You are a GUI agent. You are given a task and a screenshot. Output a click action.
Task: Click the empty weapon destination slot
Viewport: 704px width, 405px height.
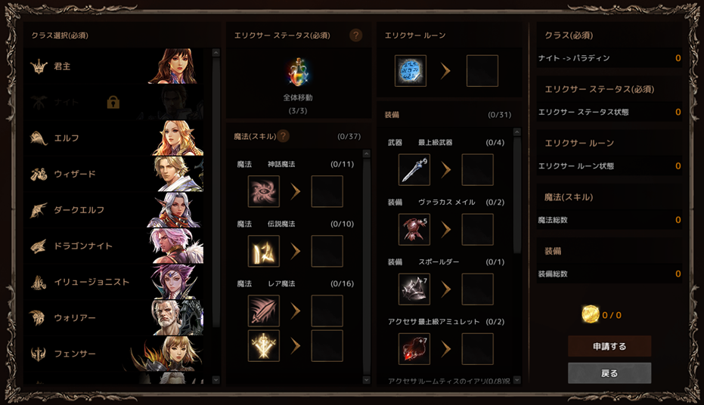pyautogui.click(x=477, y=169)
